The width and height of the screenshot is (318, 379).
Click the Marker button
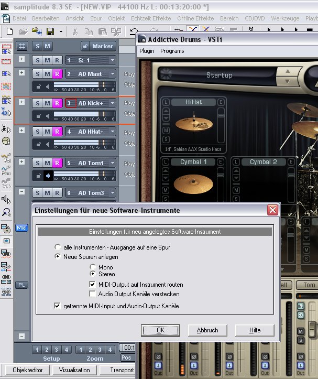coord(103,46)
